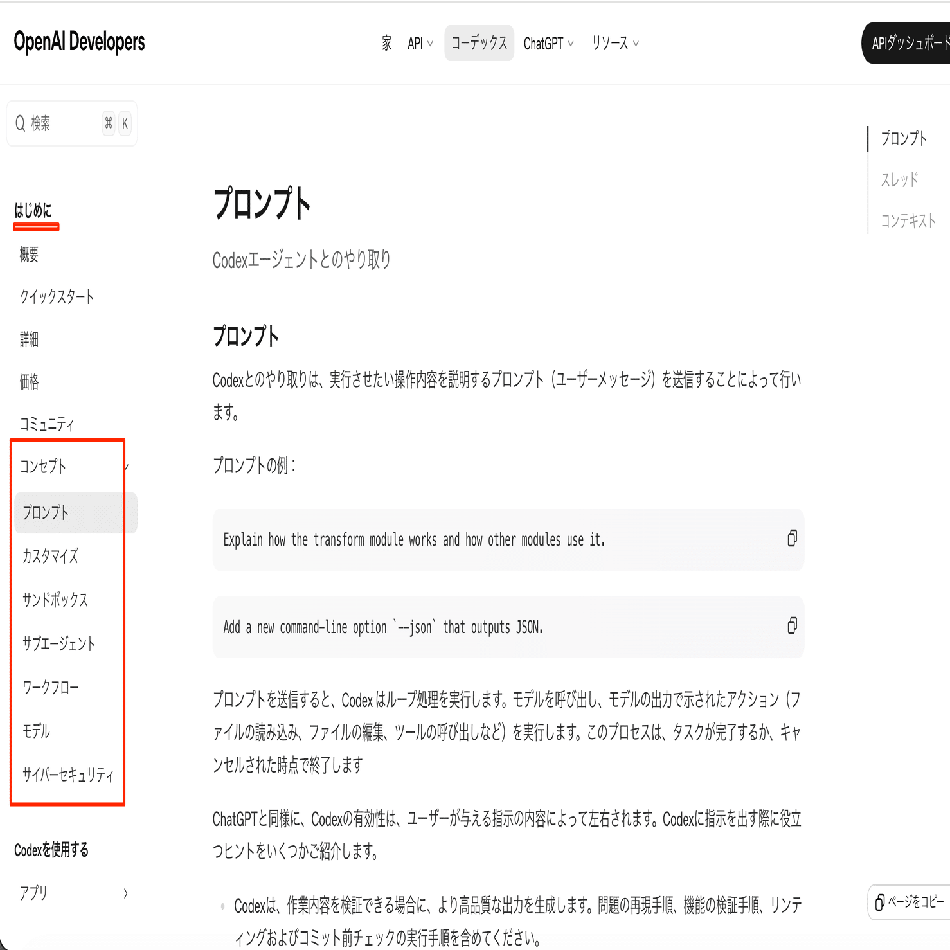Click the 'Explain how the transform module' code text
This screenshot has height=950, width=950.
click(x=414, y=539)
